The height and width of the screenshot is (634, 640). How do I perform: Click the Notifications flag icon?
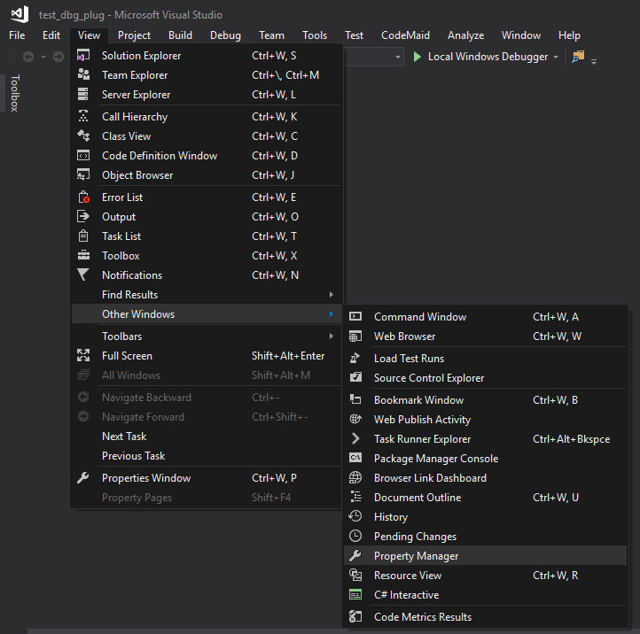83,275
